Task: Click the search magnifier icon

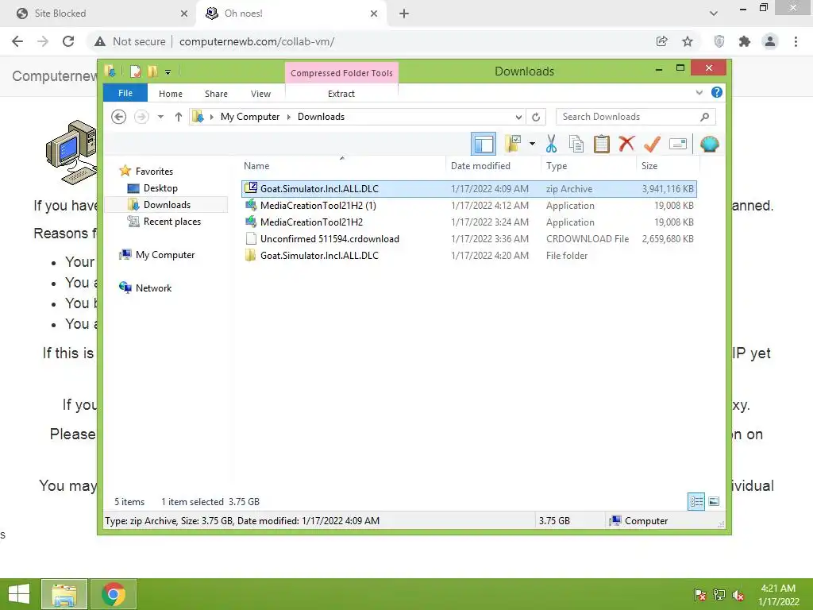Action: click(704, 117)
